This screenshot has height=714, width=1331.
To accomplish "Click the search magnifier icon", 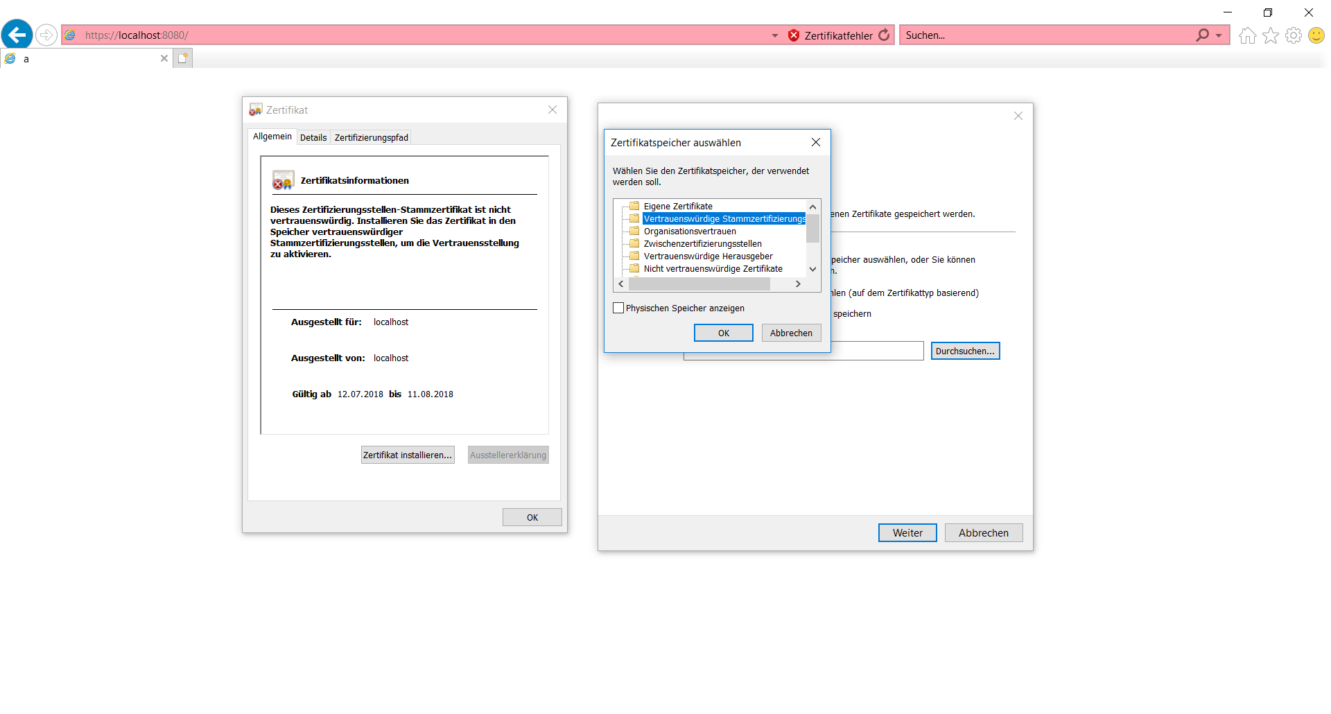I will pos(1202,35).
